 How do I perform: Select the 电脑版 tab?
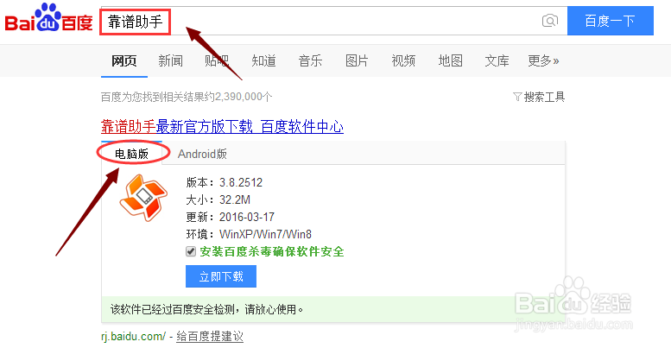click(x=132, y=154)
